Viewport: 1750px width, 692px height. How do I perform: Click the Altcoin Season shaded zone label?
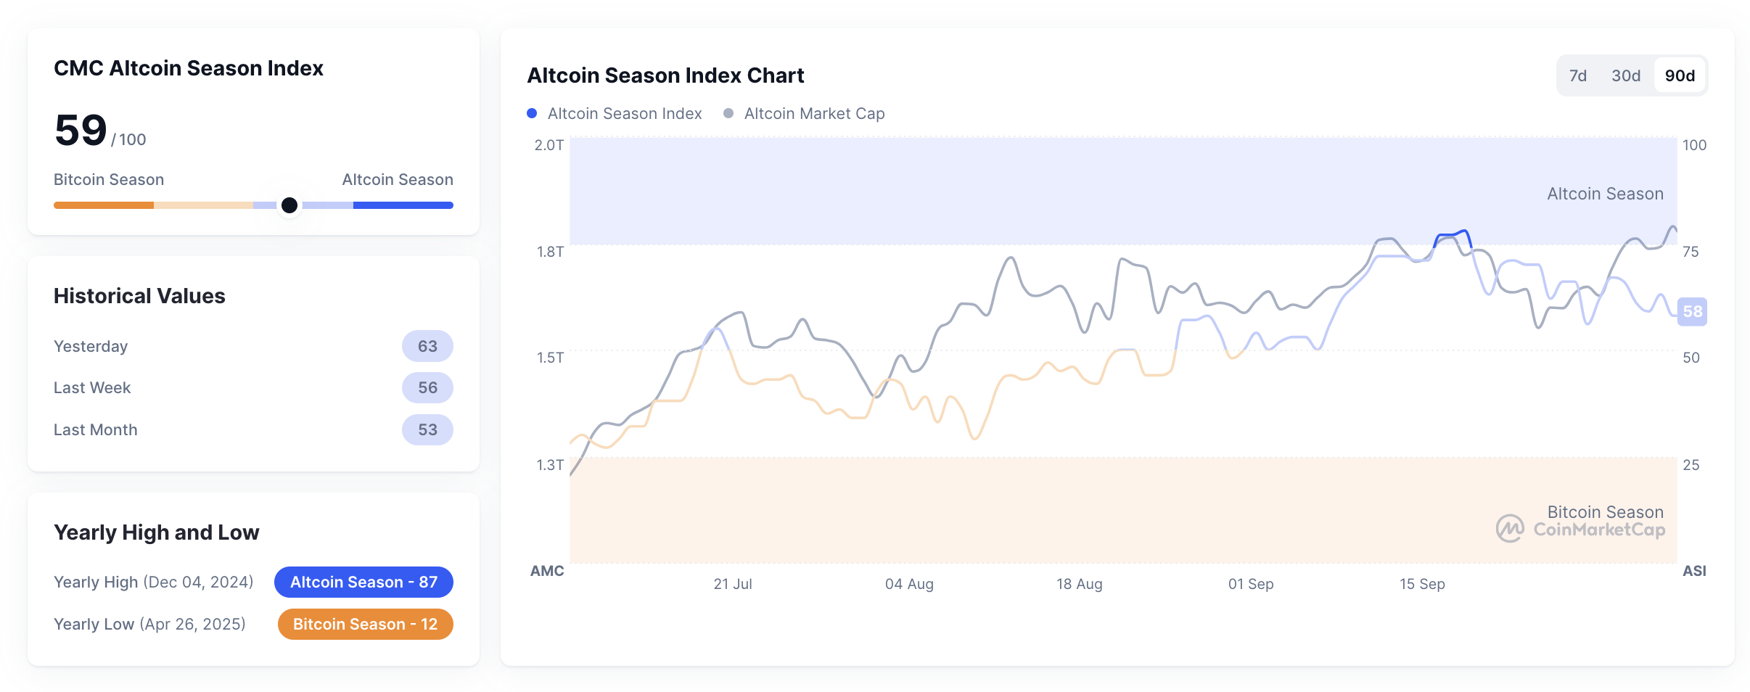point(1605,194)
